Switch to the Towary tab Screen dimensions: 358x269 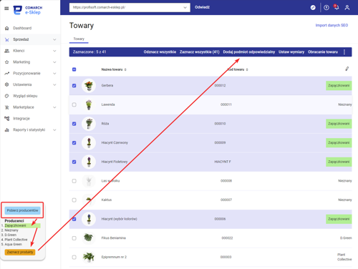pos(79,39)
